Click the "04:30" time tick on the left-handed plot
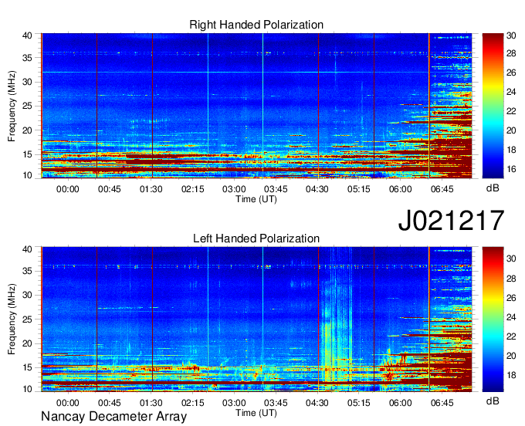Viewport: 525px width, 426px height. point(317,403)
